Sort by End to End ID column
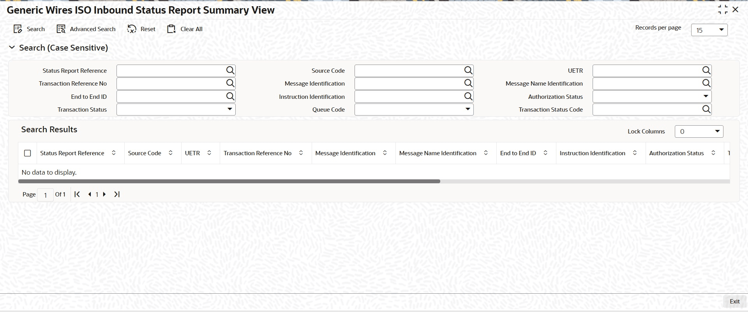 545,153
